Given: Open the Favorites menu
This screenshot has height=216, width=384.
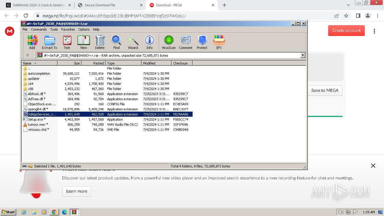Looking at the screenshot, I should pyautogui.click(x=68, y=29).
